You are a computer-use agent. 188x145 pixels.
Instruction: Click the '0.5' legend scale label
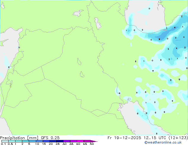[x=10, y=144]
